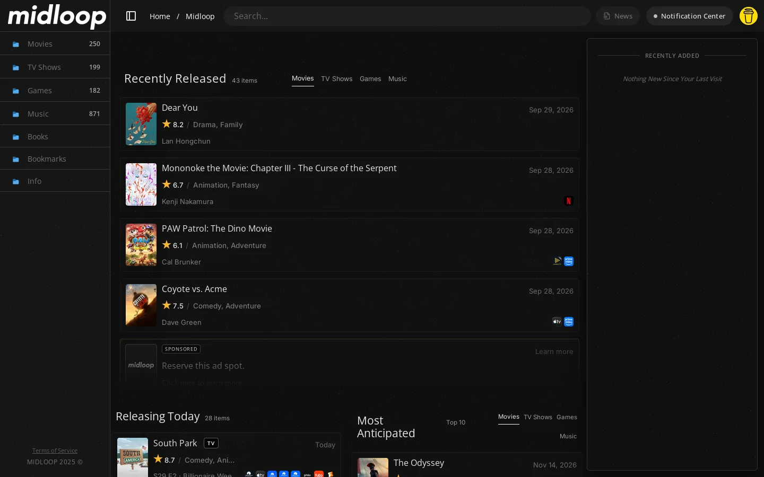Click the Books folder icon in sidebar
This screenshot has height=477, width=764.
tap(16, 137)
